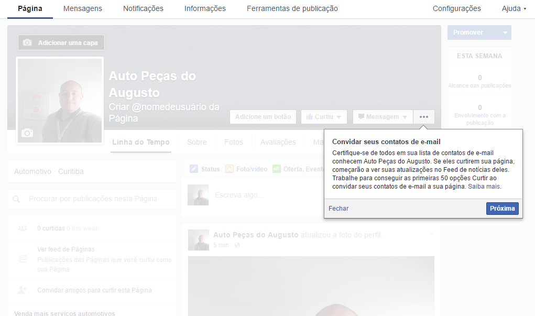Image resolution: width=535 pixels, height=316 pixels.
Task: Expand the Ajuda dropdown
Action: (514, 8)
